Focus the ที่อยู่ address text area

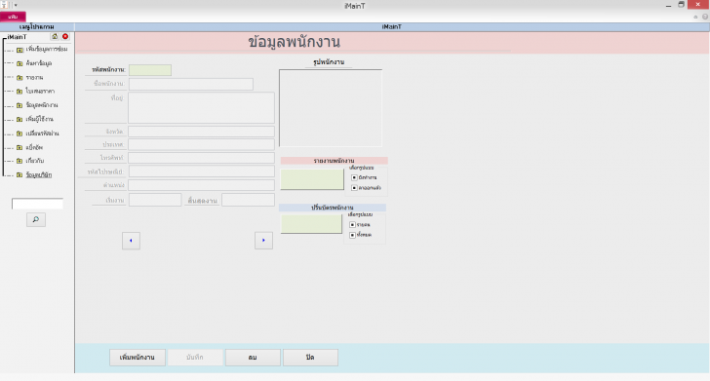pyautogui.click(x=201, y=108)
